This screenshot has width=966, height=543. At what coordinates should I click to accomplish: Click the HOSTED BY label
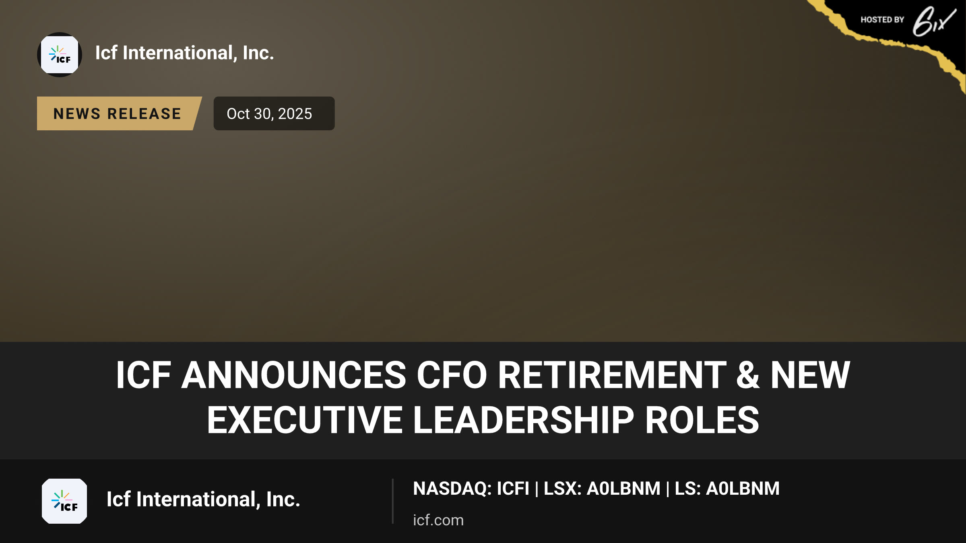[882, 20]
